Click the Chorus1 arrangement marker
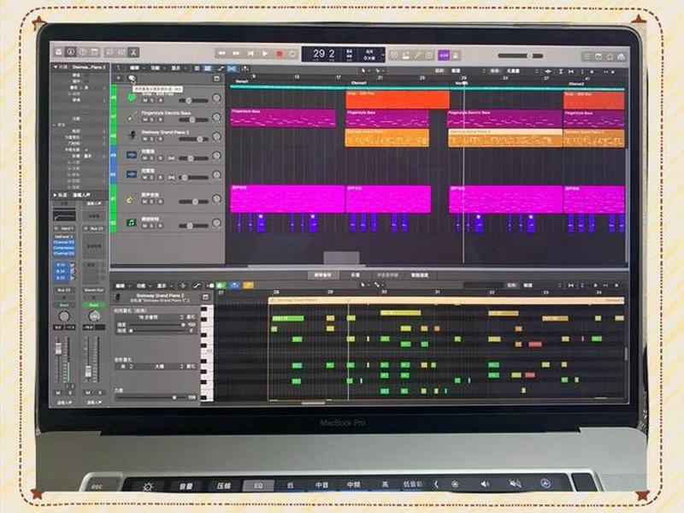 click(x=358, y=82)
